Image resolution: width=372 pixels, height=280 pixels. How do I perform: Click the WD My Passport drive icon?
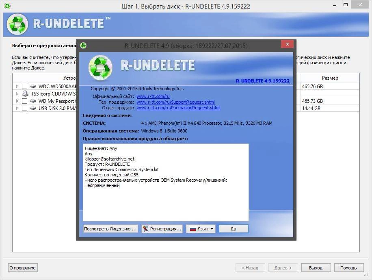(x=33, y=101)
